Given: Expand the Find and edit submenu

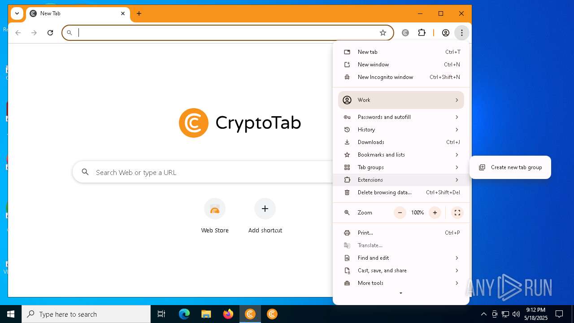Looking at the screenshot, I should (x=401, y=258).
